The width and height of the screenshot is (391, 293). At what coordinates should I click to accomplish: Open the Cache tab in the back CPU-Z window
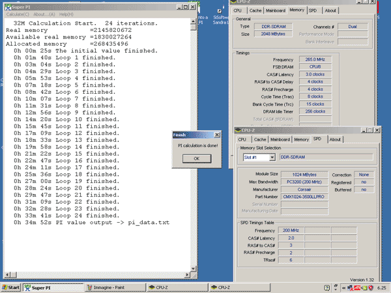click(x=255, y=10)
